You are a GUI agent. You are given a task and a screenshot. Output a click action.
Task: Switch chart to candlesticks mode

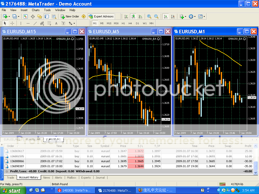(x=133, y=16)
